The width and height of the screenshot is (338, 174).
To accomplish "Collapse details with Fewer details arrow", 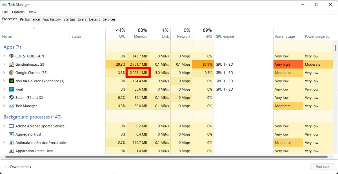I will (x=5, y=167).
